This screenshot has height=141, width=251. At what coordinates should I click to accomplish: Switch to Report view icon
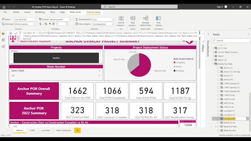click(x=3, y=34)
